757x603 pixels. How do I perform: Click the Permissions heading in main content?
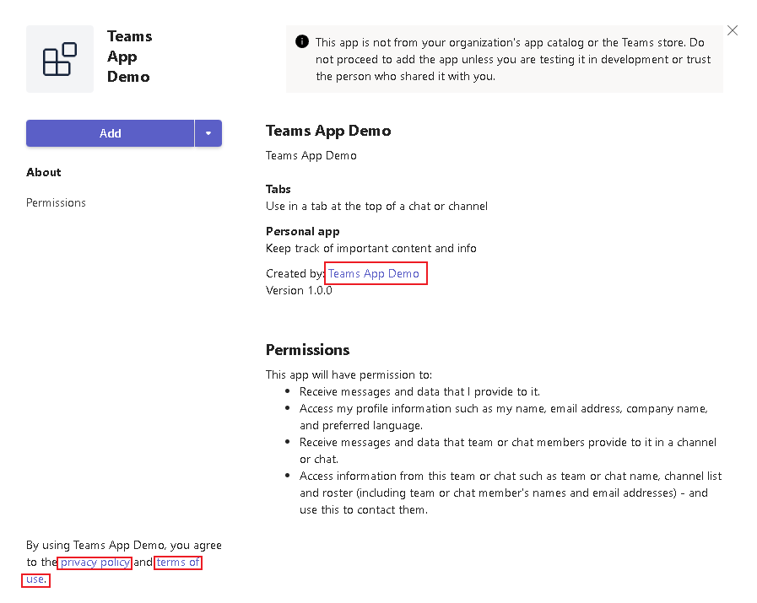click(307, 350)
